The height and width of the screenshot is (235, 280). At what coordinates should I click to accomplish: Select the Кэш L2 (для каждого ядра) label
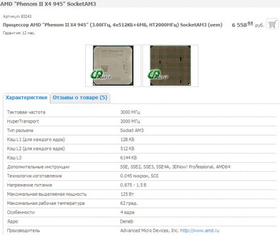36,149
